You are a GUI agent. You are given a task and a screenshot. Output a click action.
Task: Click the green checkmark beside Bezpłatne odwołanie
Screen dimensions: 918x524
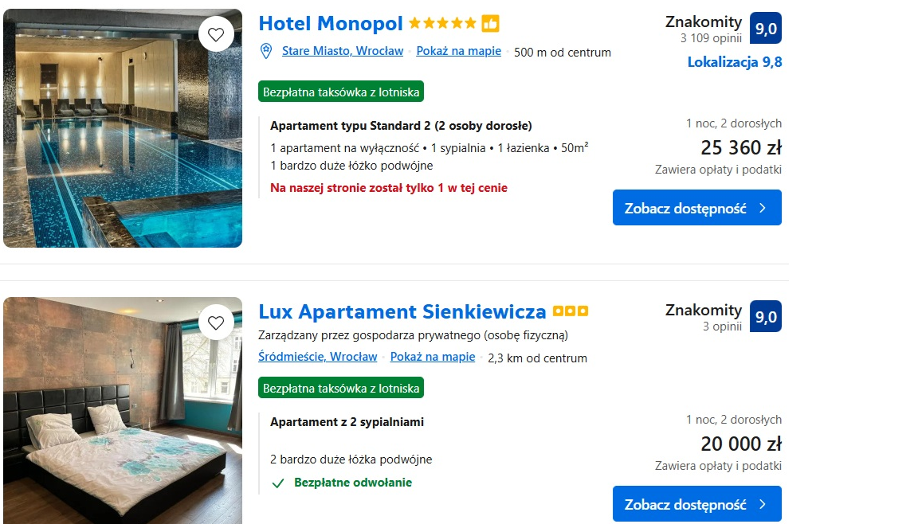(278, 483)
